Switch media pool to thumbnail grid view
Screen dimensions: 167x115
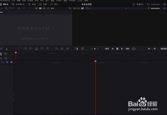point(40,8)
